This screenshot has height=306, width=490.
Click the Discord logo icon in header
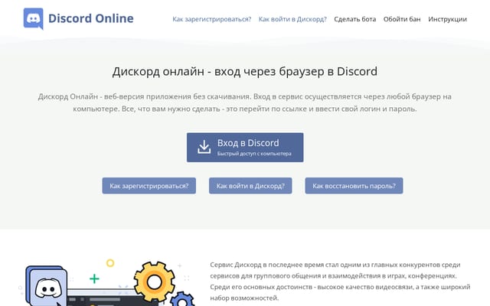pos(34,18)
